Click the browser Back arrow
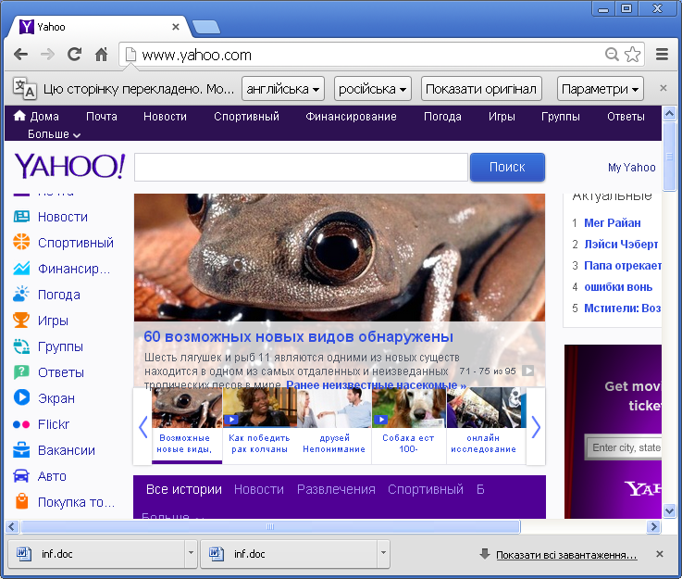 20,55
